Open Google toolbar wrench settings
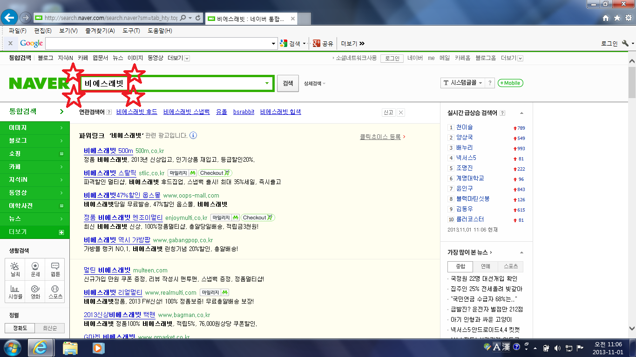This screenshot has height=357, width=636. click(625, 43)
